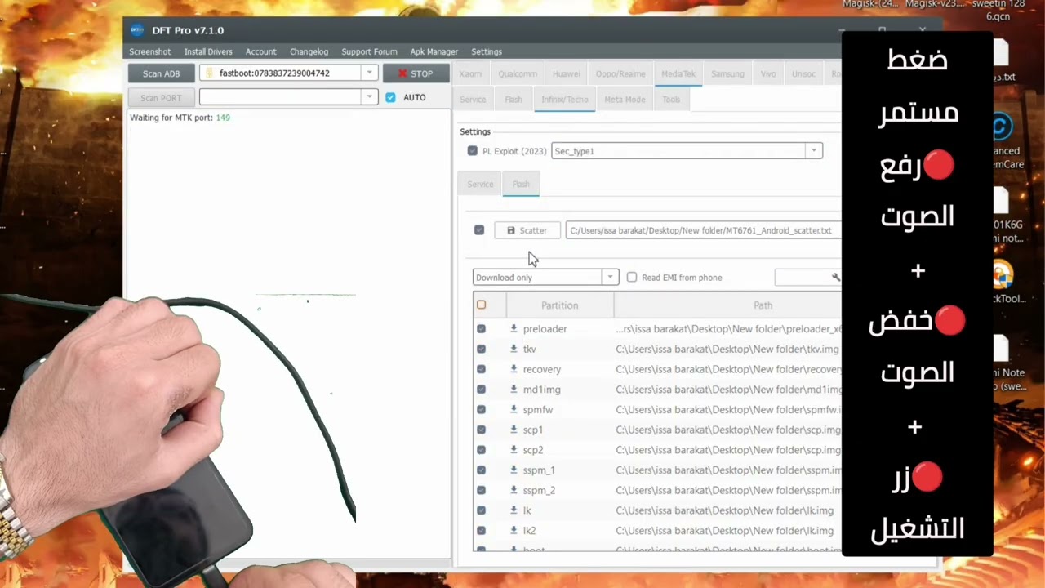Select the Flash sub-tab next to Service
The image size is (1045, 588).
(514, 100)
